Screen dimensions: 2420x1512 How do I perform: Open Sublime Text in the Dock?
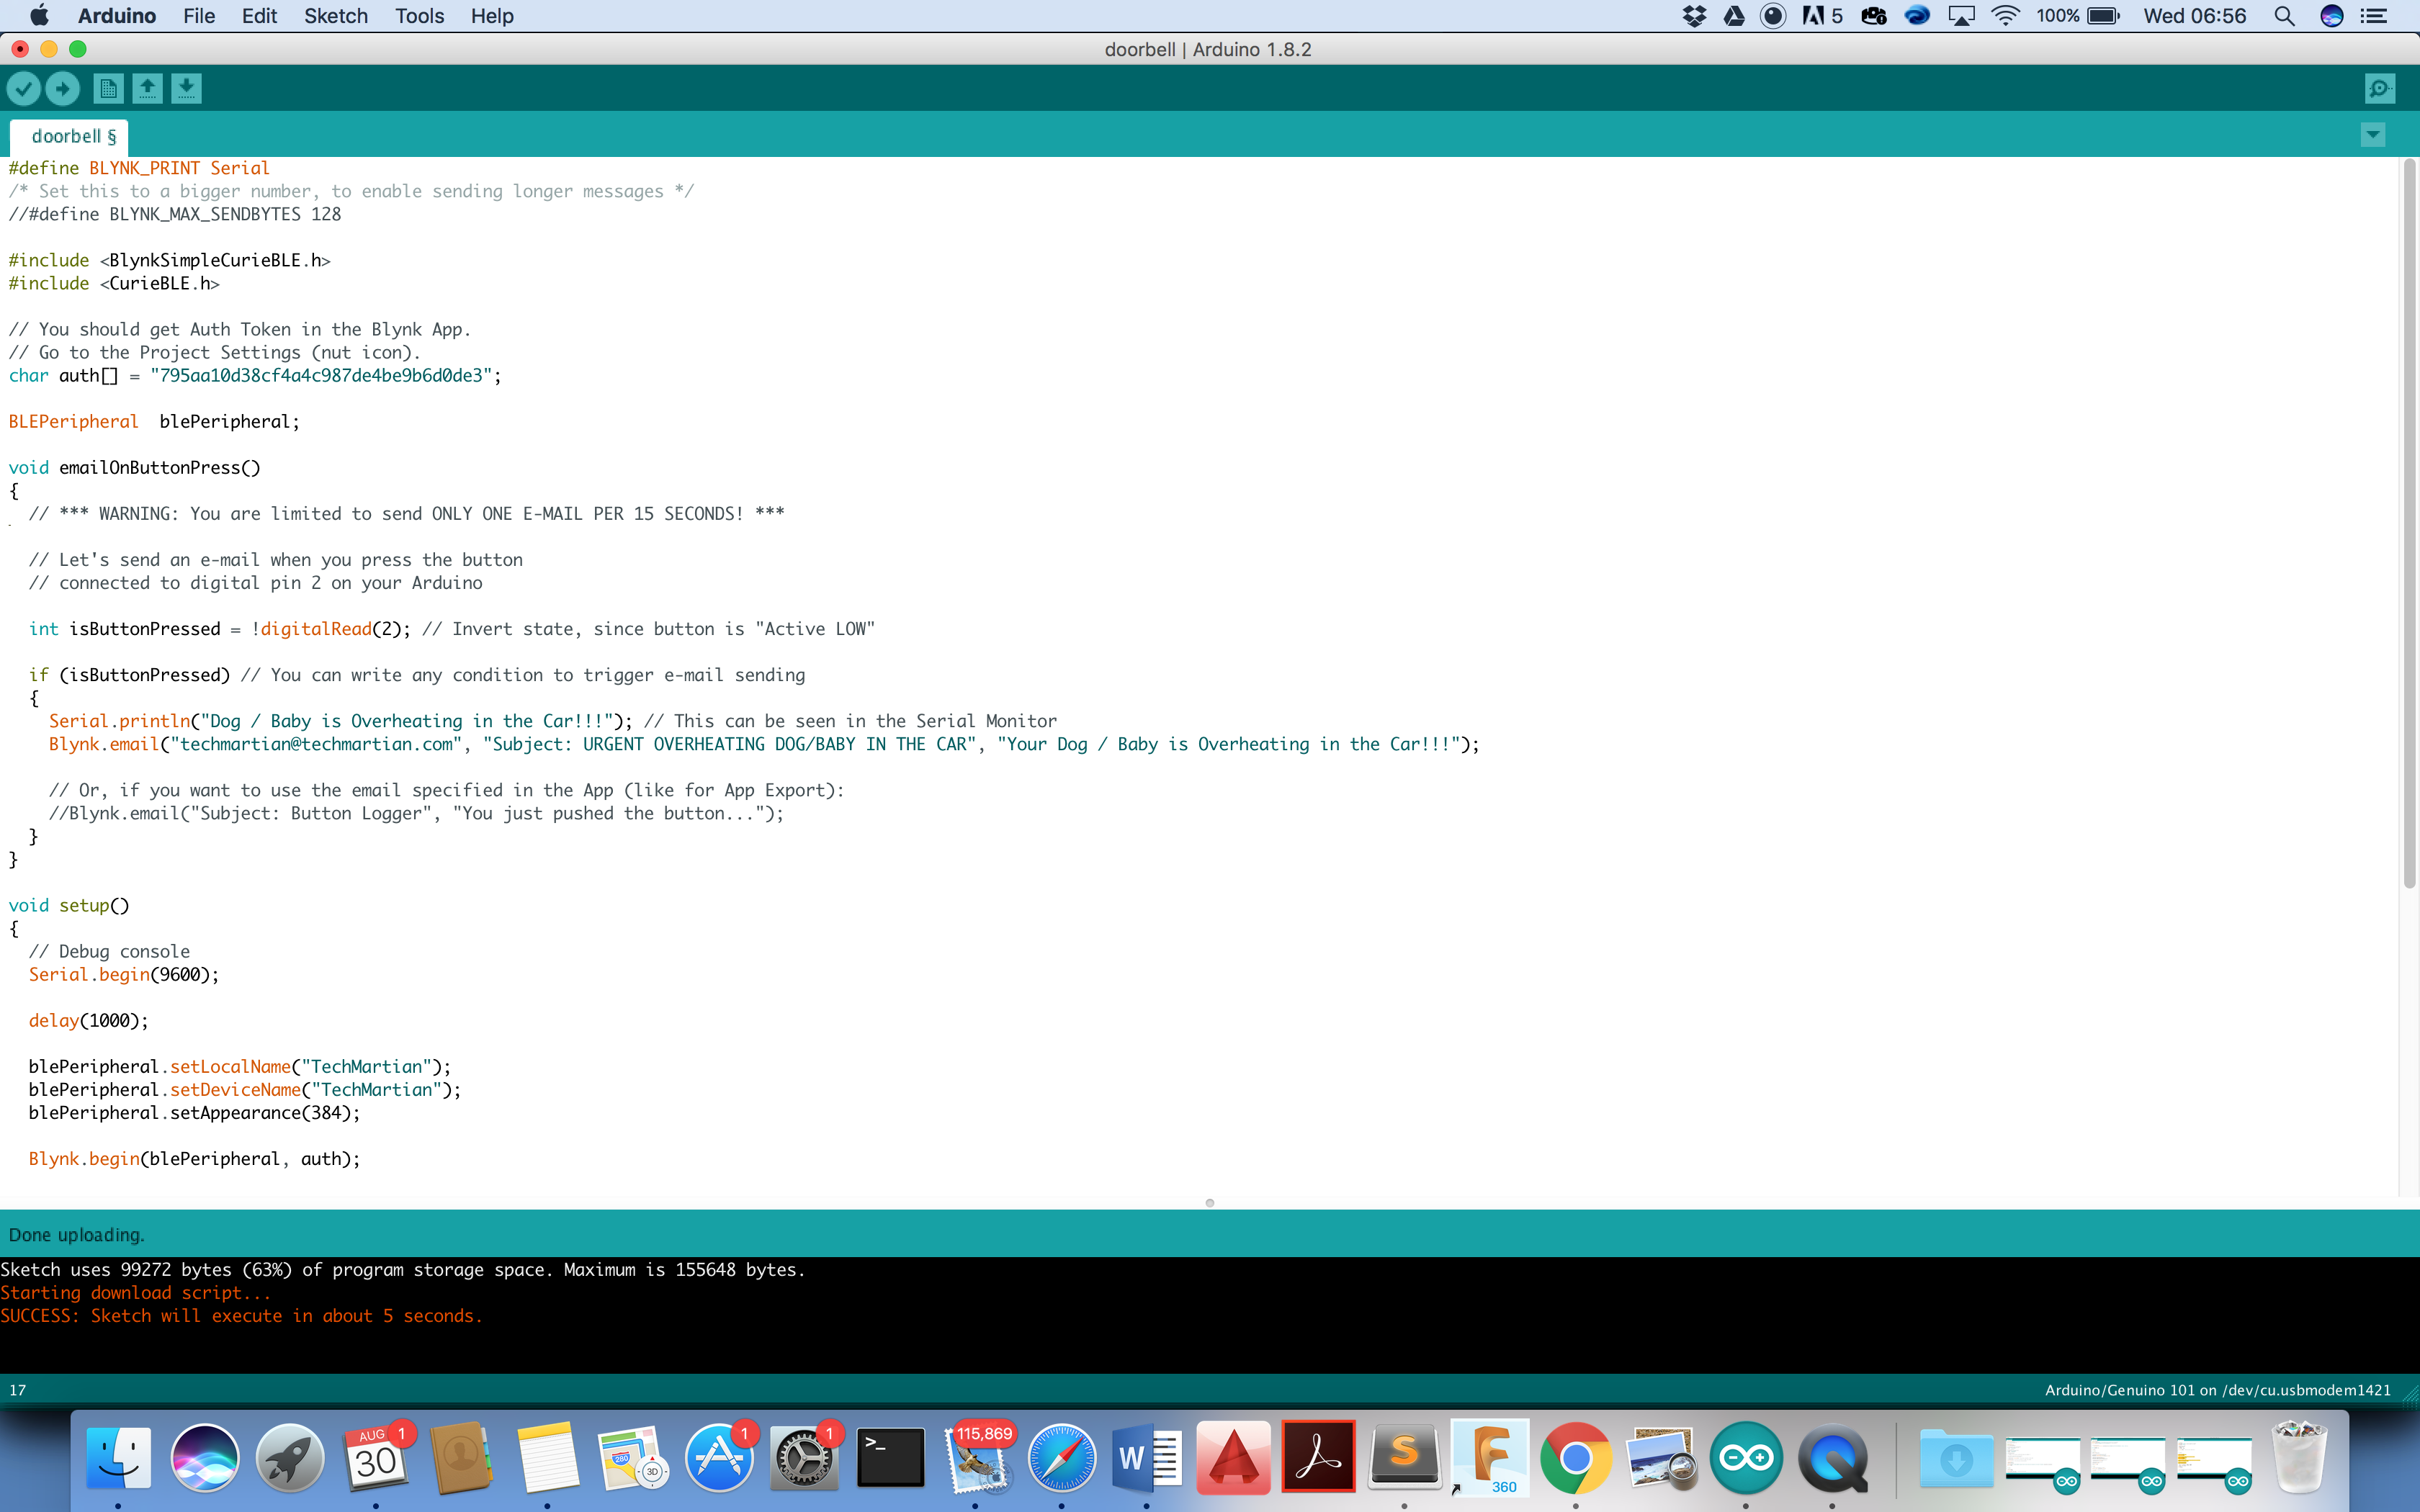[1404, 1457]
